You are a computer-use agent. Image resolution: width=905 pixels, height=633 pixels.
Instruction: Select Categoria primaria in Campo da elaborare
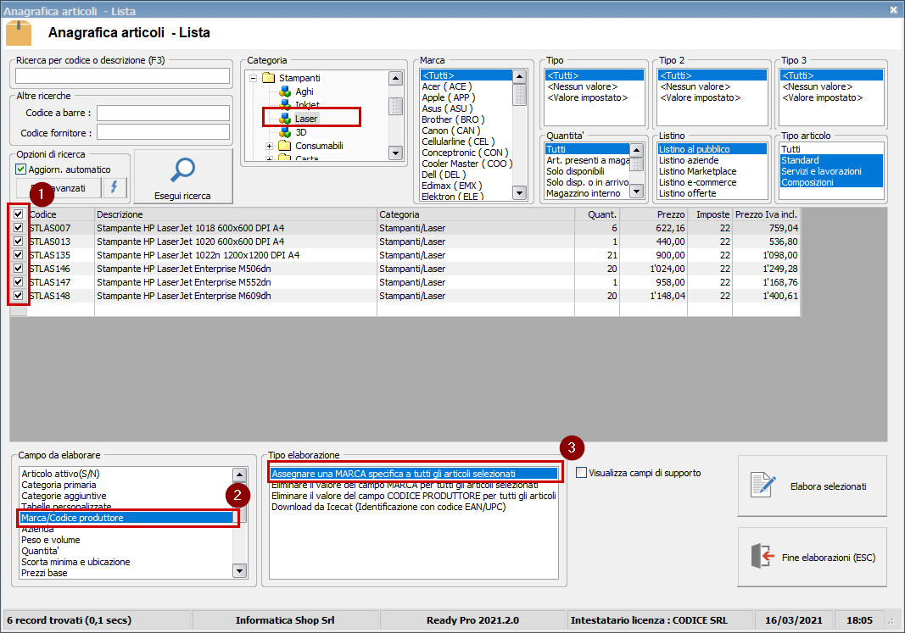[x=59, y=485]
